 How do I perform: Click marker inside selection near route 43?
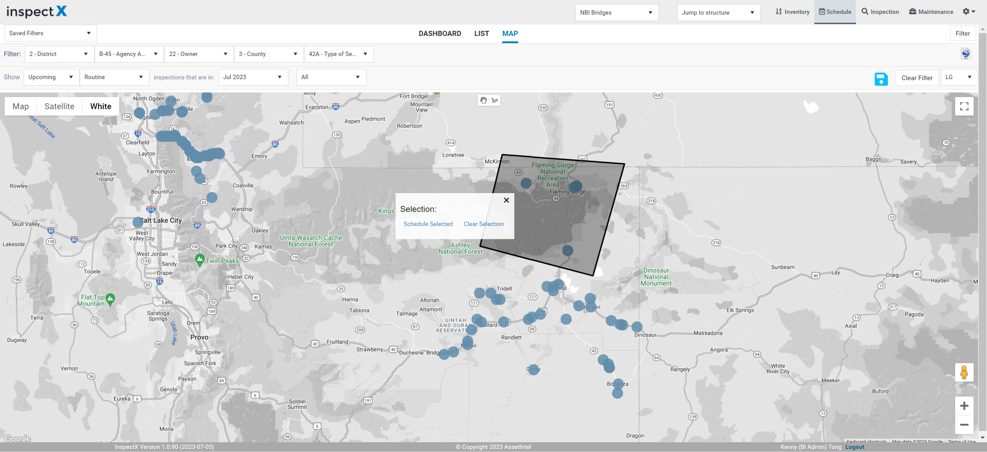pos(526,183)
